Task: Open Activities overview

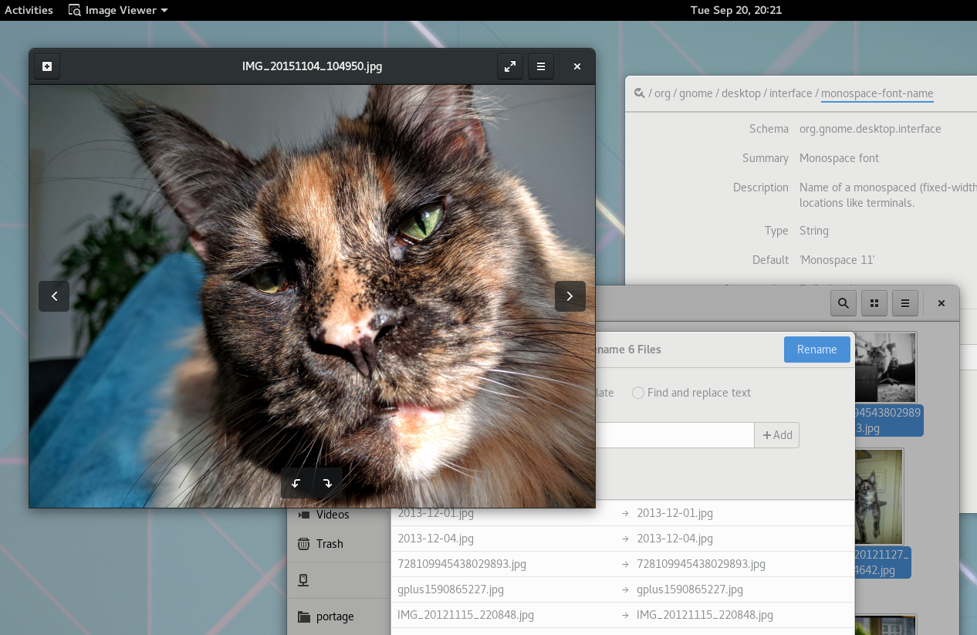Action: (x=29, y=10)
